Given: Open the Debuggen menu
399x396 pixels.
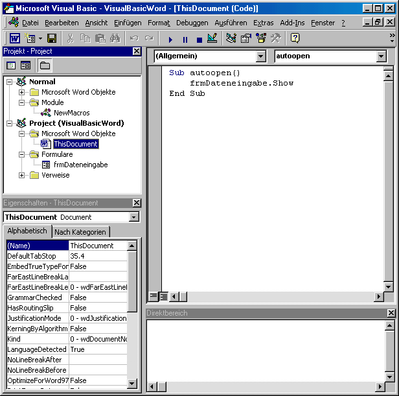Looking at the screenshot, I should pyautogui.click(x=192, y=23).
